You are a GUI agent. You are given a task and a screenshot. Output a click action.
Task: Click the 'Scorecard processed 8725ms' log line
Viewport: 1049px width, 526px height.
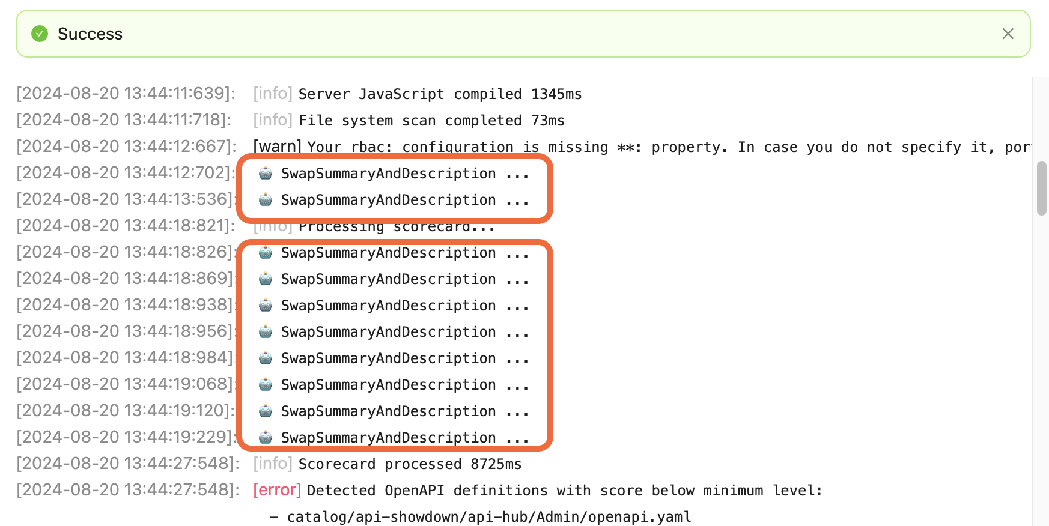pos(410,464)
